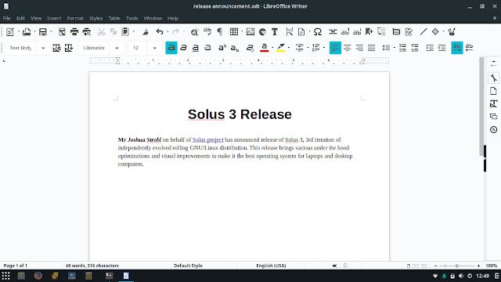
Task: Click the New document icon
Action: 10,31
